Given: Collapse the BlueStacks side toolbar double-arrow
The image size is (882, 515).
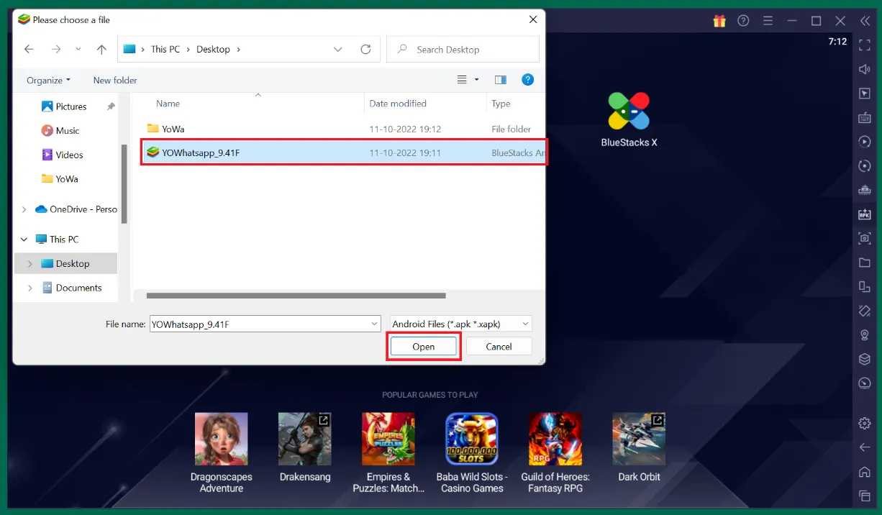Looking at the screenshot, I should pos(865,21).
